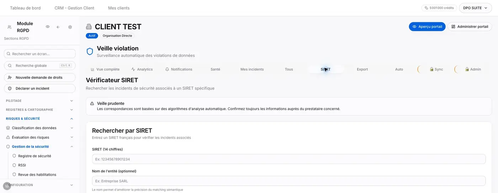Screen dimensions: 498x193
Task: Click the magnifier icon in Recherche globale
Action: pos(9,66)
